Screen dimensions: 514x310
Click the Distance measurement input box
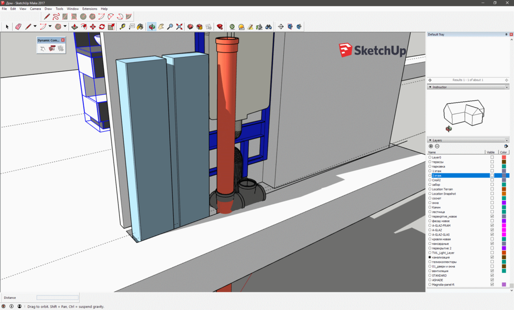click(58, 298)
